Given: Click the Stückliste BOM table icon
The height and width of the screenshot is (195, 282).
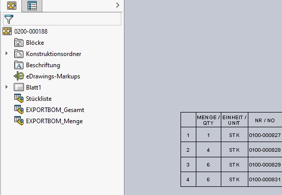Looking at the screenshot, I should [x=19, y=98].
